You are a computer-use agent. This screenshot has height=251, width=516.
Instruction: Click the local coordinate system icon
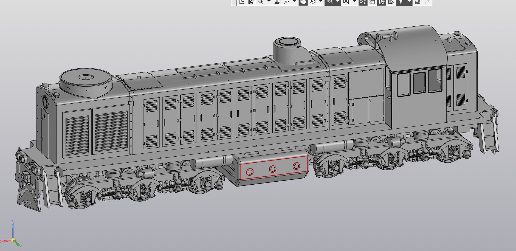[x=241, y=2]
